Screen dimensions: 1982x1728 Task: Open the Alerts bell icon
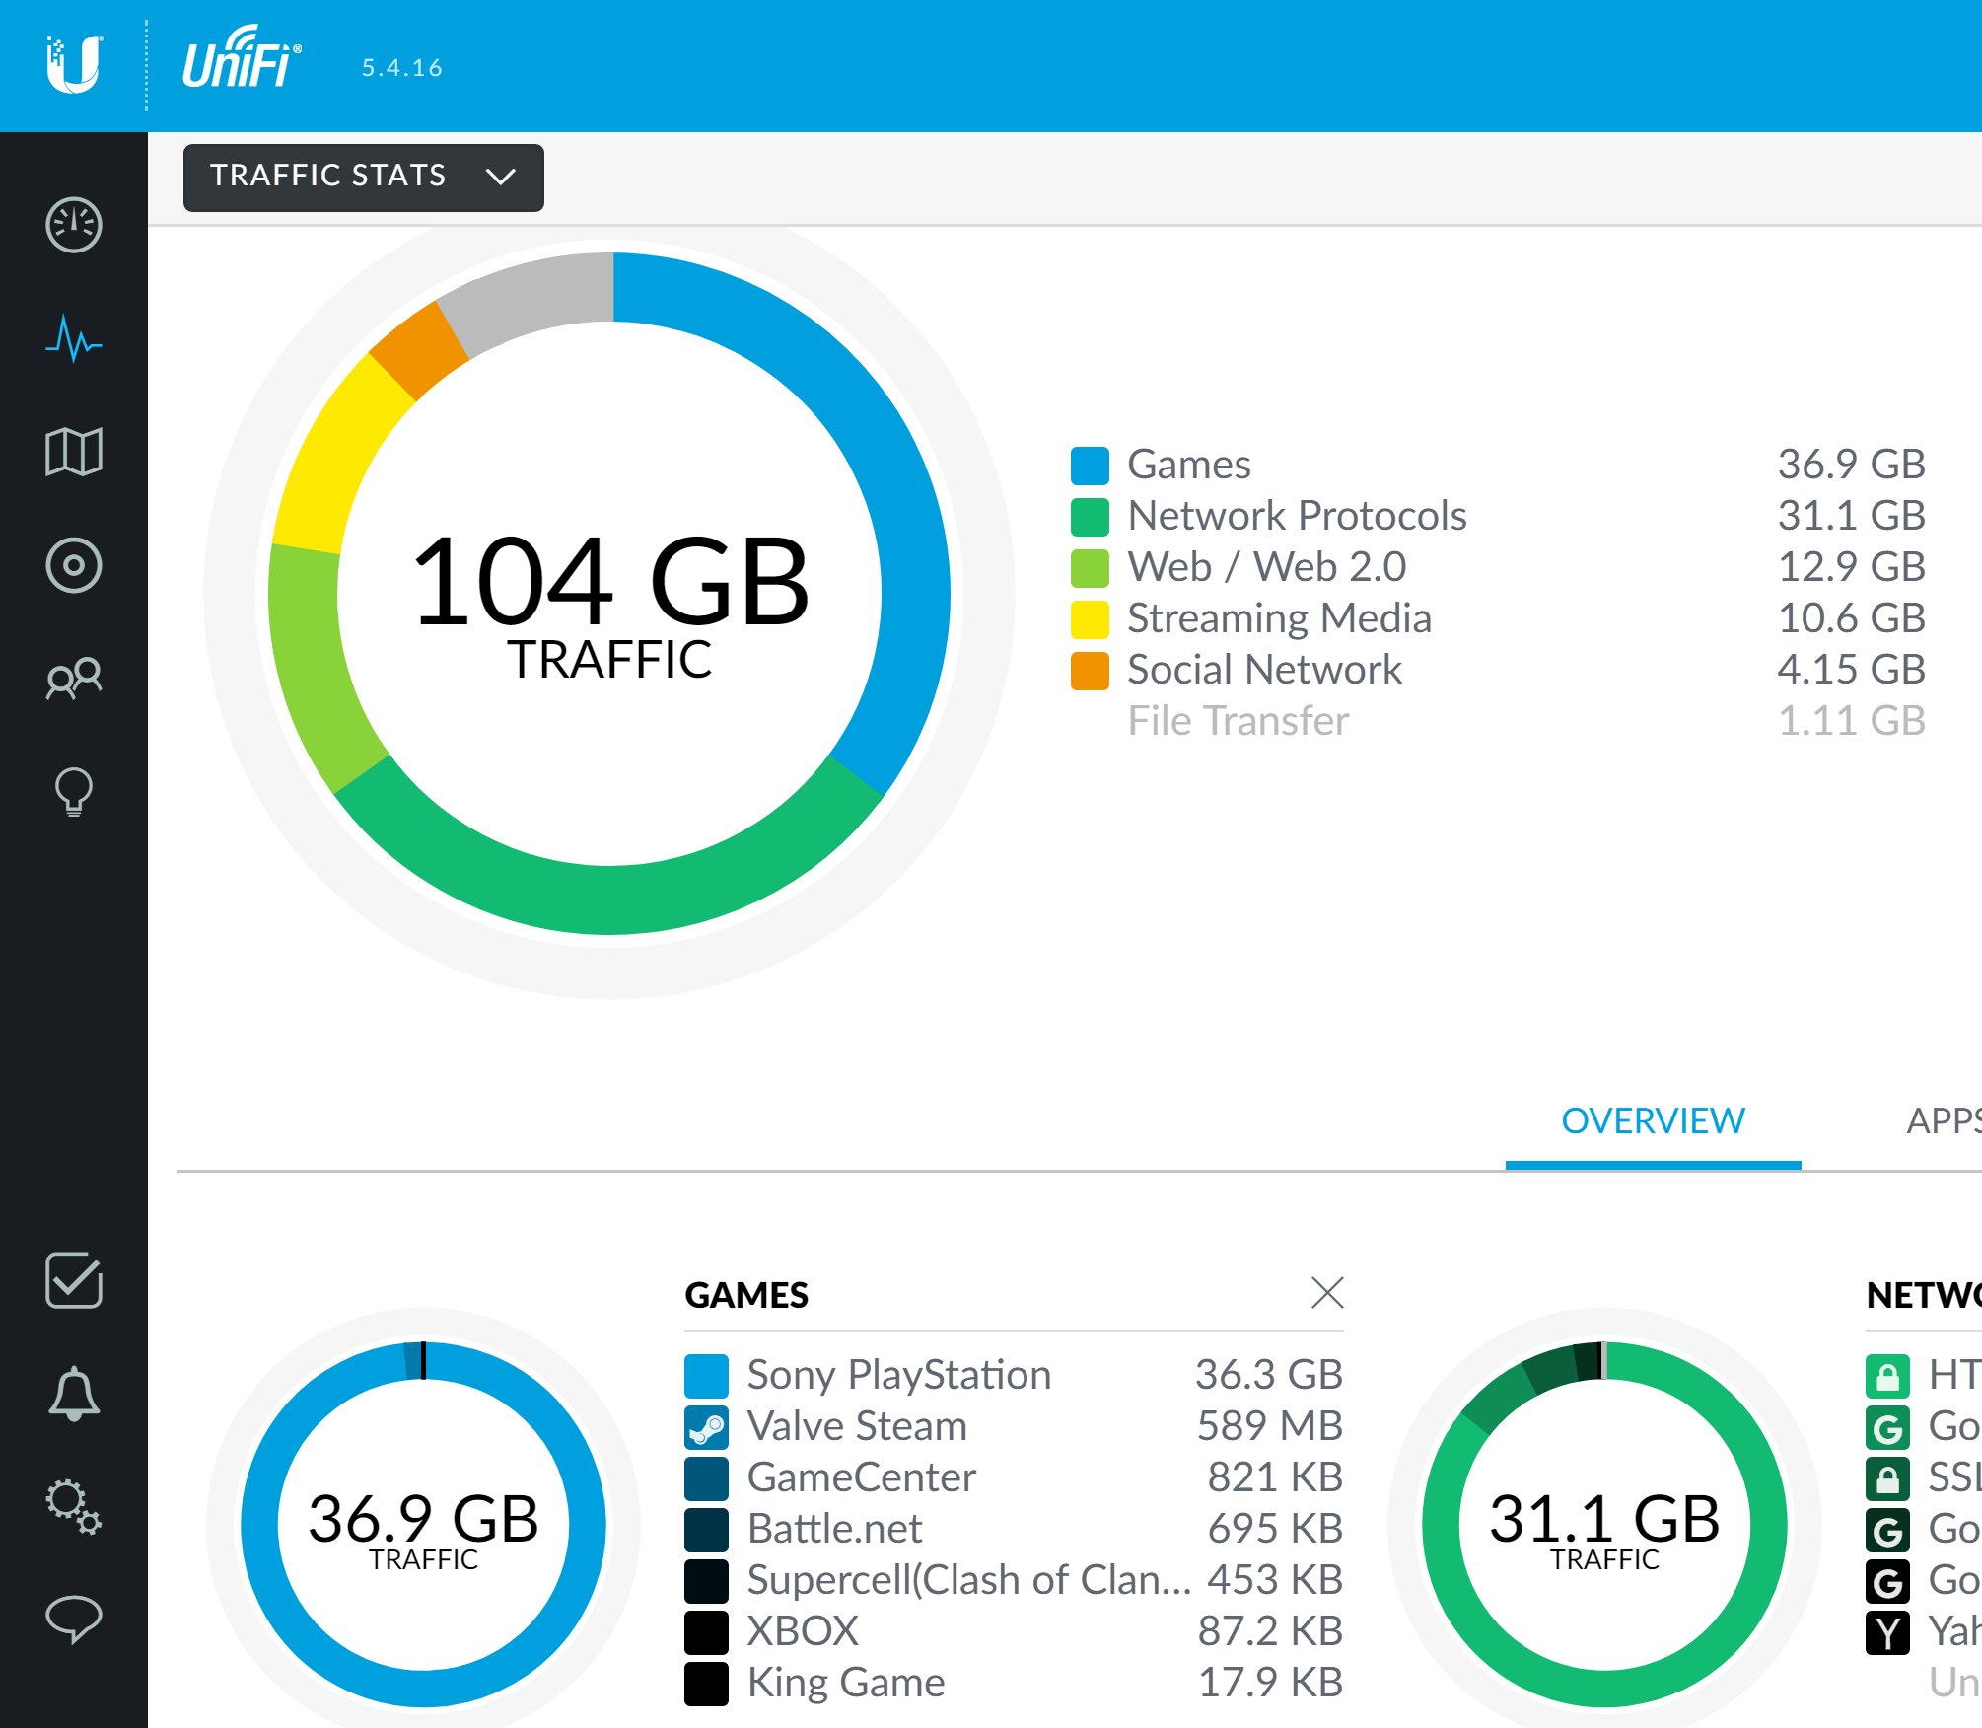(x=74, y=1395)
